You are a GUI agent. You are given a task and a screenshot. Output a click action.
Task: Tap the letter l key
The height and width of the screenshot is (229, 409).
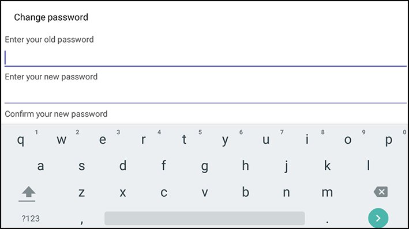pos(368,166)
